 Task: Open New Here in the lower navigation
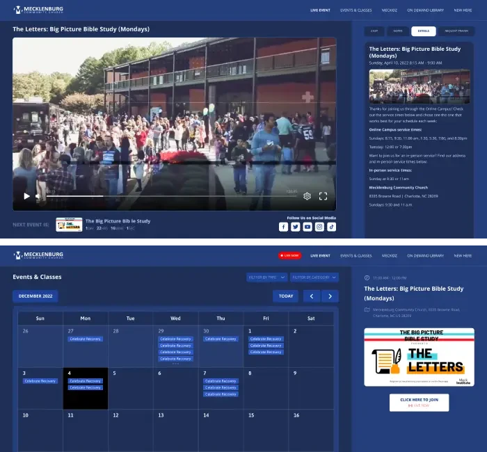click(463, 256)
